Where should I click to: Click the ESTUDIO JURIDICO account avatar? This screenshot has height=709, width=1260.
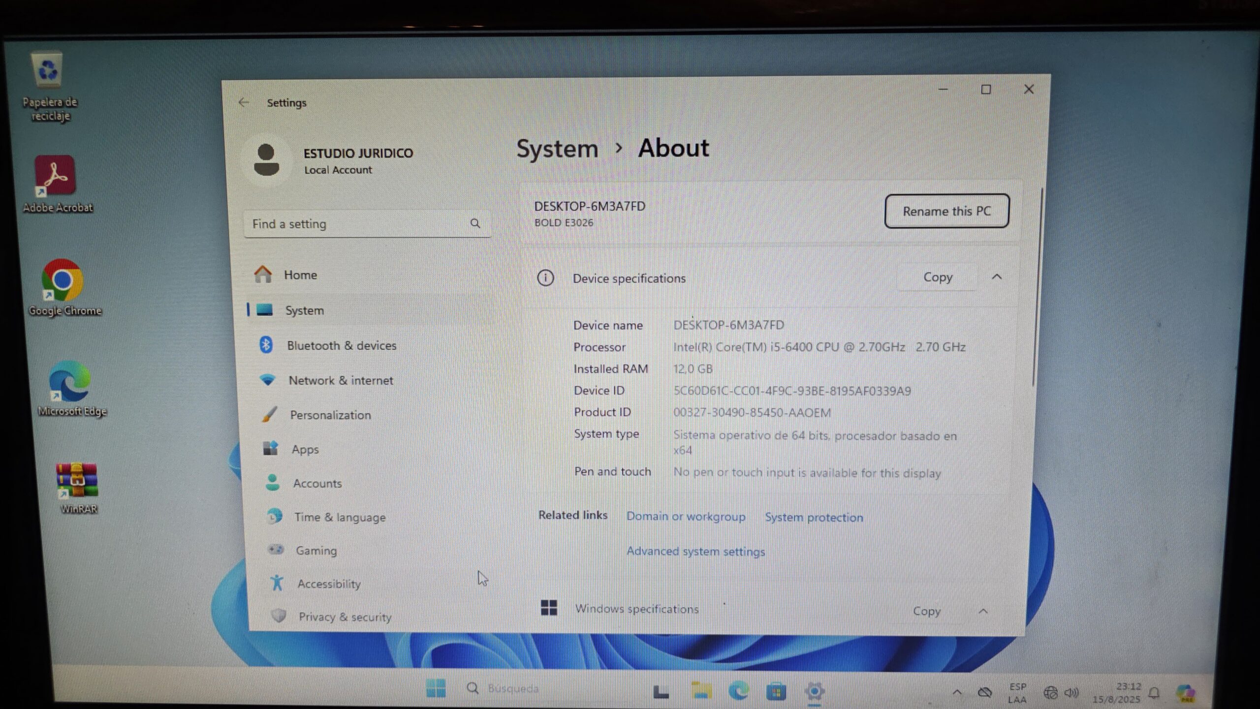pos(266,160)
